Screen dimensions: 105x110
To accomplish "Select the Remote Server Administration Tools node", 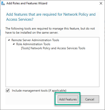I will pyautogui.click(x=35, y=40).
